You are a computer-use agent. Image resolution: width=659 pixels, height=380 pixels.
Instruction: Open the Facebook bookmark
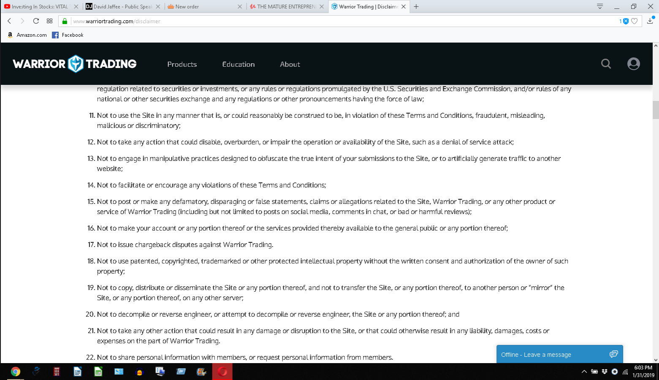point(68,35)
